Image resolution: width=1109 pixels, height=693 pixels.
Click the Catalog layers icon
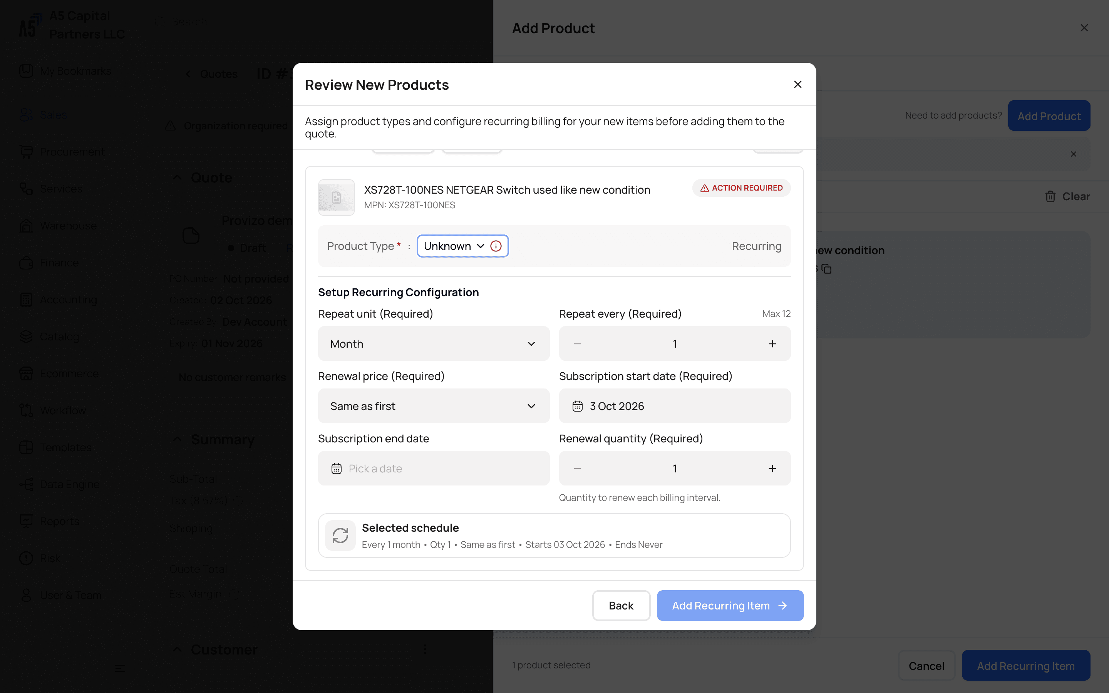26,336
